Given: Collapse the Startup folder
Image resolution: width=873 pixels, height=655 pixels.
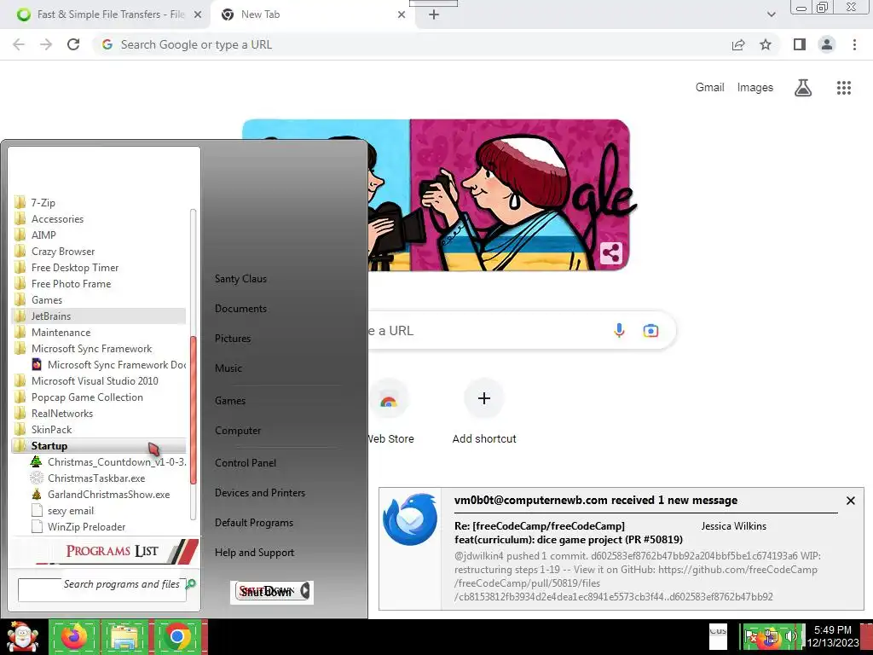Looking at the screenshot, I should [x=99, y=445].
